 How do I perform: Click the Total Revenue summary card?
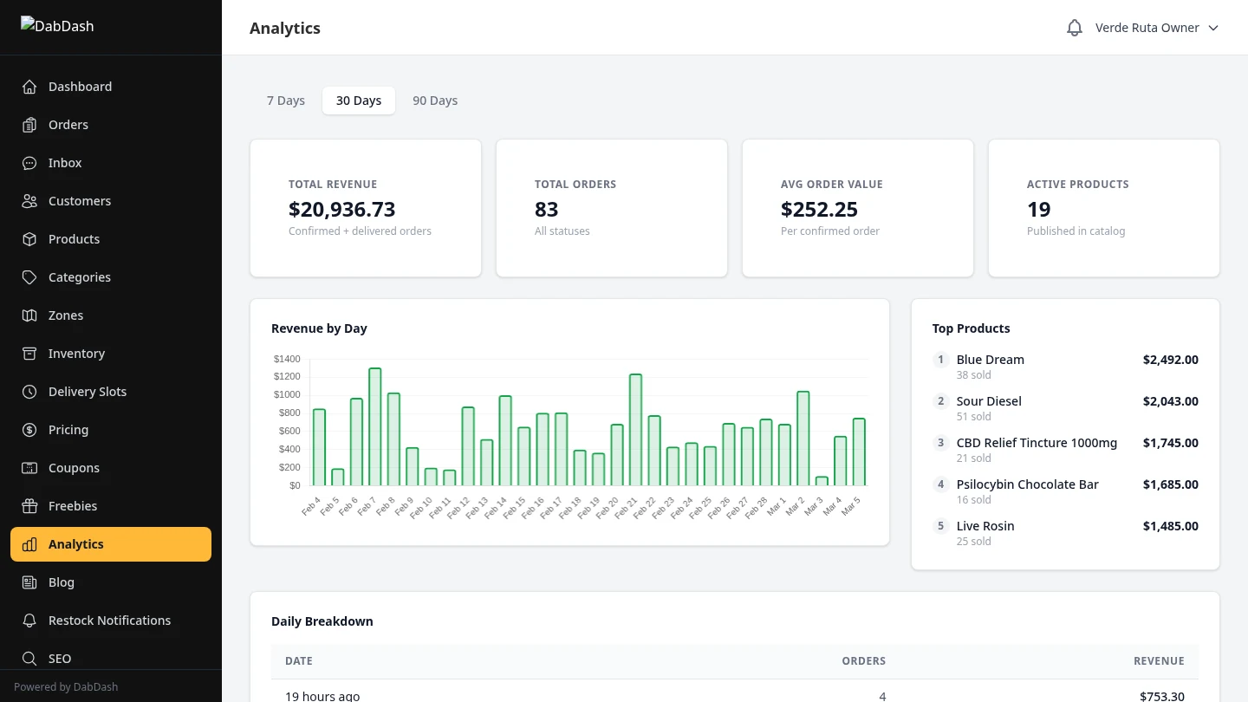pyautogui.click(x=365, y=208)
